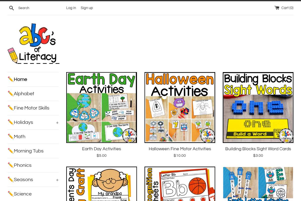
Task: Click the Halloween Fine Motor Activities thumbnail
Action: (x=180, y=107)
